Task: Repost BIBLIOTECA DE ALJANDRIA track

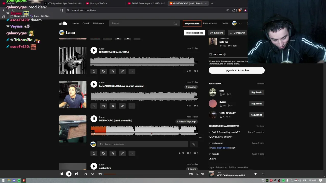Action: (113, 71)
